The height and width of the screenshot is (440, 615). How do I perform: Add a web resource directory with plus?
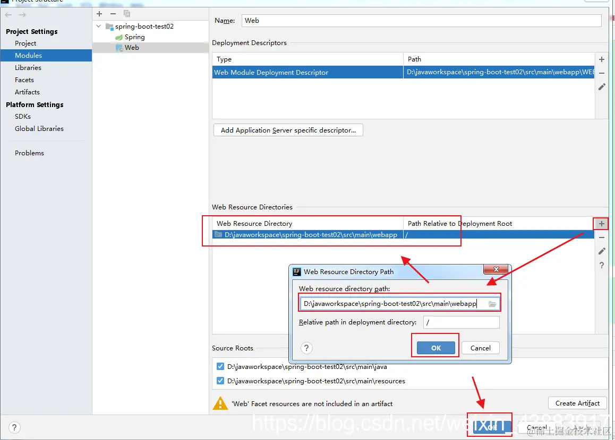pos(601,224)
